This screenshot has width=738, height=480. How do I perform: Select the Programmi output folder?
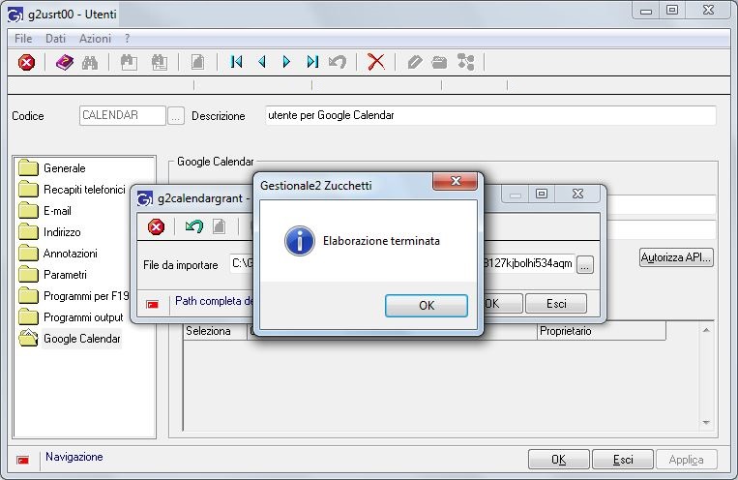coord(71,317)
